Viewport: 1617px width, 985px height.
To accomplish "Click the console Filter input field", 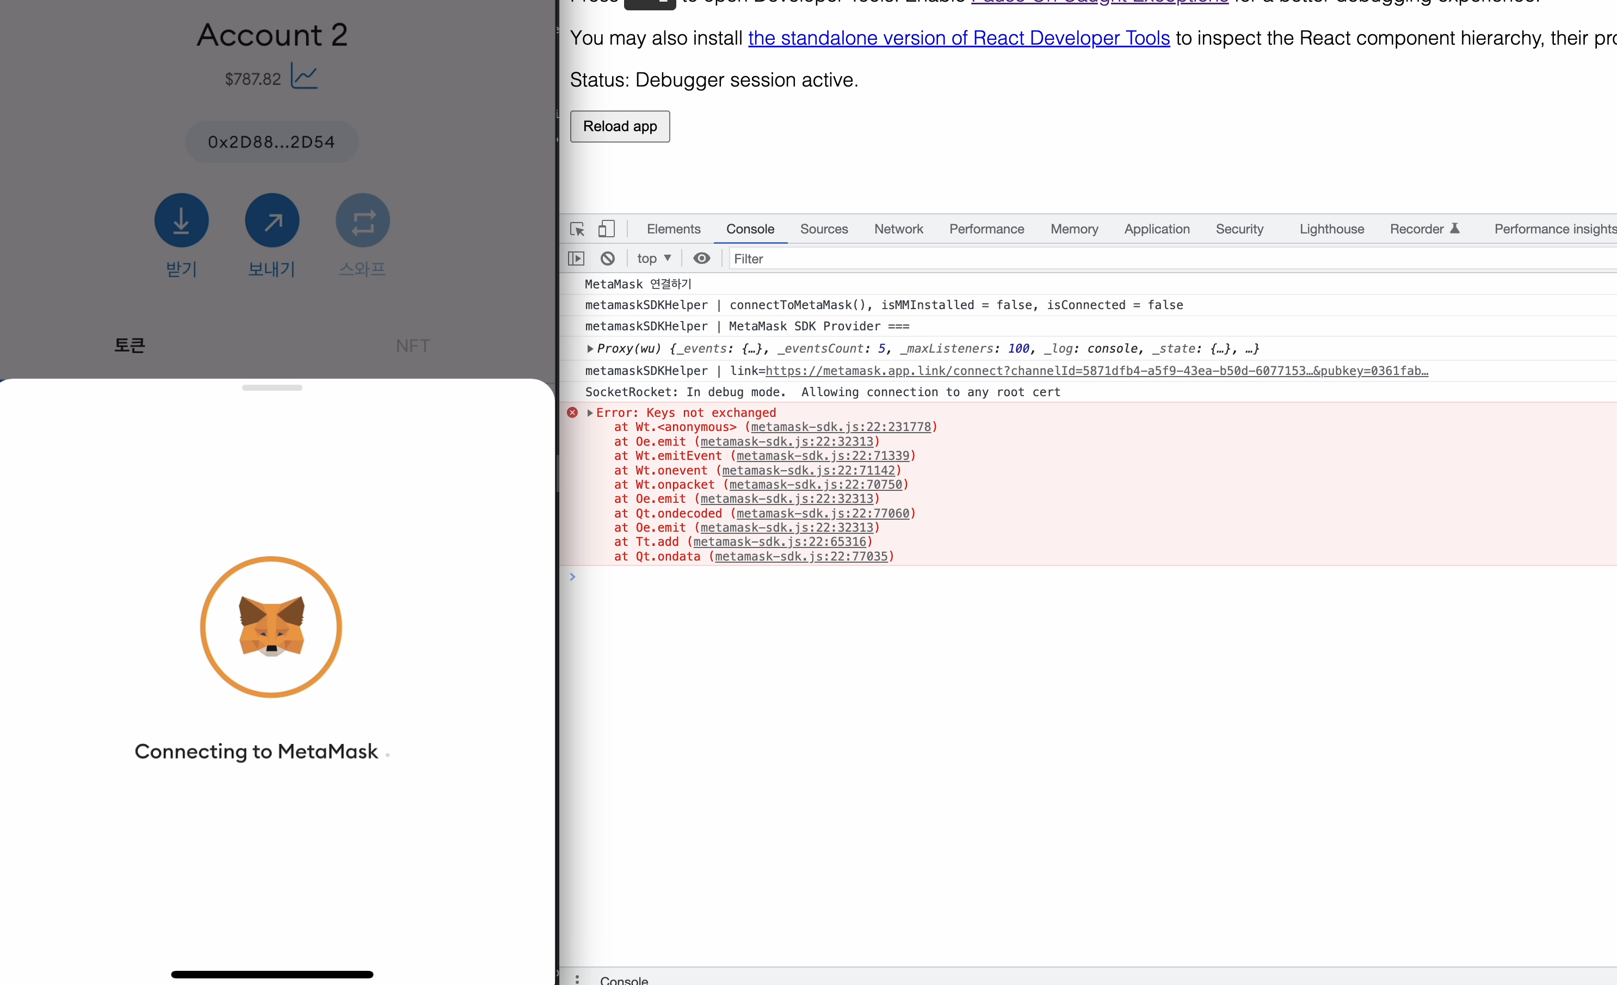I will coord(1172,258).
